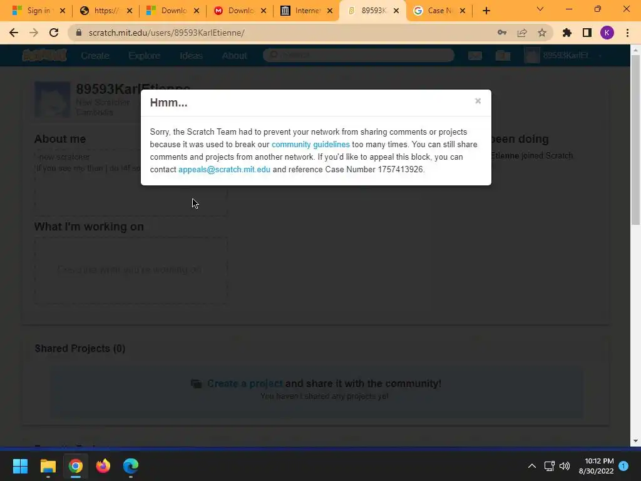641x481 pixels.
Task: Show hidden system tray icons
Action: (532, 466)
